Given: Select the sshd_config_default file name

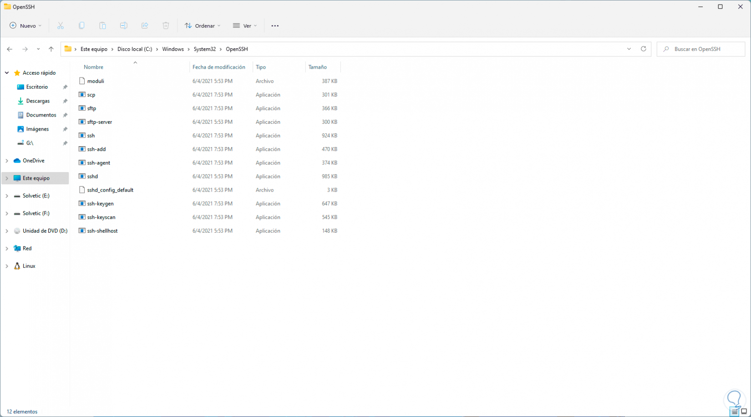Looking at the screenshot, I should 110,190.
